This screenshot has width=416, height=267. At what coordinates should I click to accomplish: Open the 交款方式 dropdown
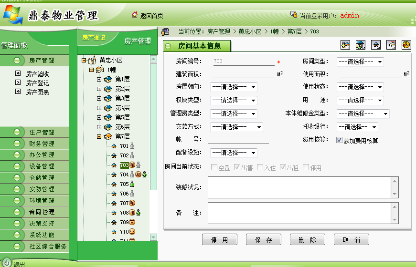click(236, 127)
